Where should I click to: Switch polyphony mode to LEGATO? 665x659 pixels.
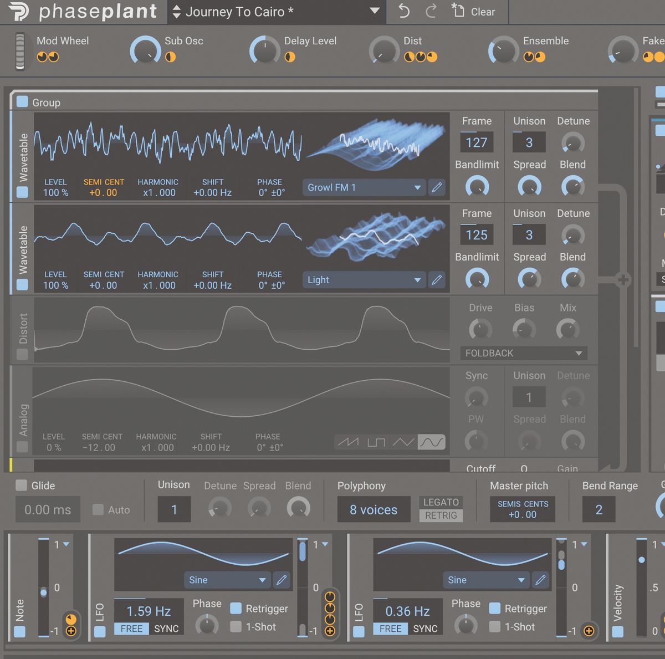[x=441, y=502]
